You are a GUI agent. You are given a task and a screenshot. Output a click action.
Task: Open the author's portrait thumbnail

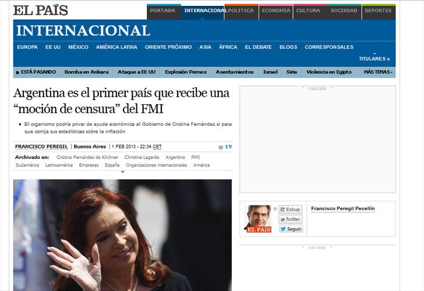[x=258, y=219]
